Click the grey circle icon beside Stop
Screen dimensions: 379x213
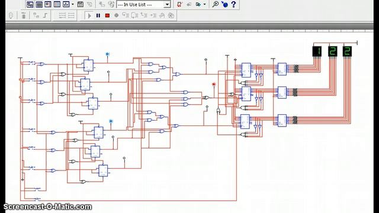[x=116, y=15]
